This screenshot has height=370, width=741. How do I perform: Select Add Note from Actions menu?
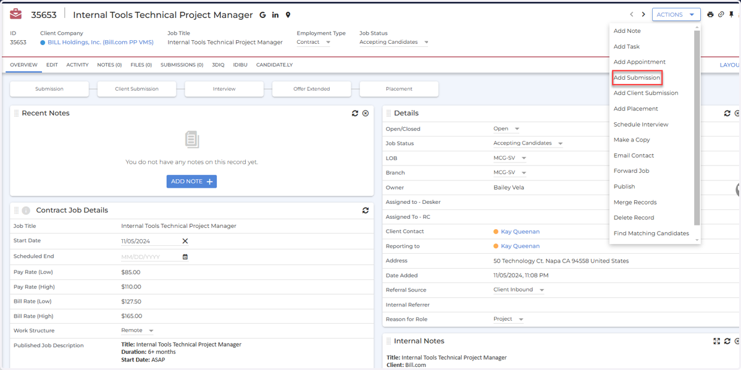pos(627,31)
